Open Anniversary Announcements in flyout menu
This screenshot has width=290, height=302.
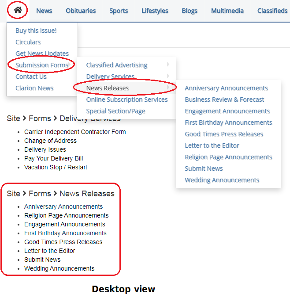click(x=226, y=88)
